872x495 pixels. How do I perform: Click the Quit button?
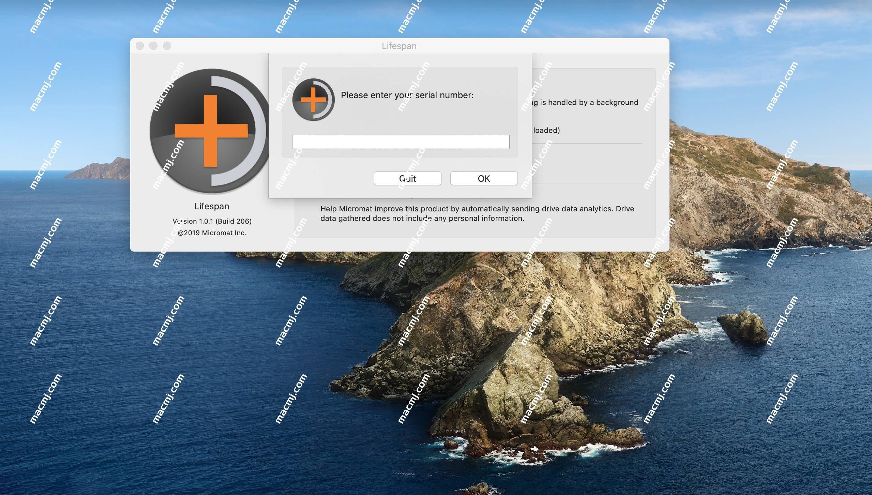(407, 178)
